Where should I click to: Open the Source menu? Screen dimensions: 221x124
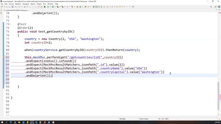tap(11, 4)
